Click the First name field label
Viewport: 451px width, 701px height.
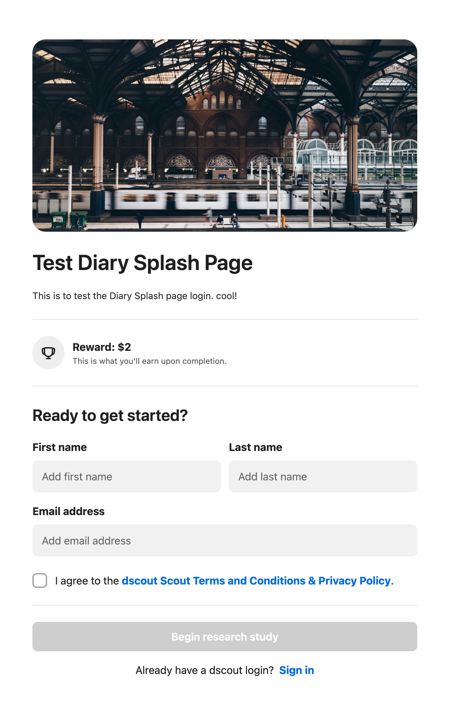(60, 447)
